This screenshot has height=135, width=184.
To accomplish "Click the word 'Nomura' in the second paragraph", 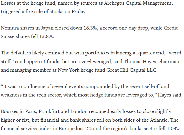I will pos(10,28).
